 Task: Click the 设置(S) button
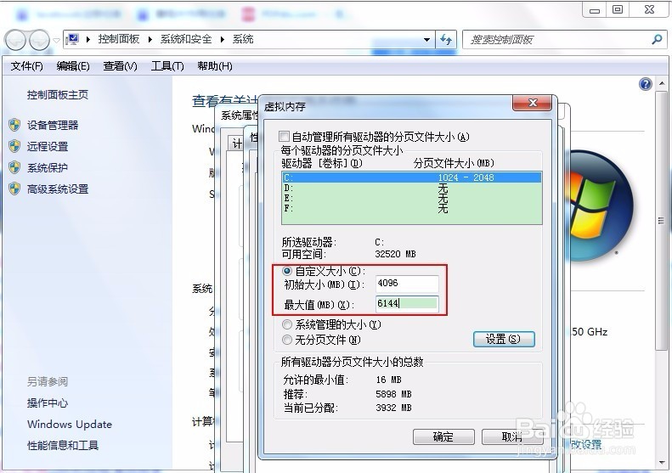(504, 340)
